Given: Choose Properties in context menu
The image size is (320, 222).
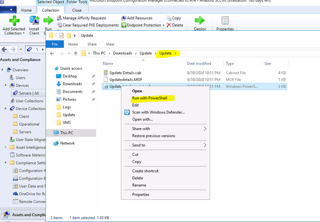Looking at the screenshot, I should coord(141,194).
